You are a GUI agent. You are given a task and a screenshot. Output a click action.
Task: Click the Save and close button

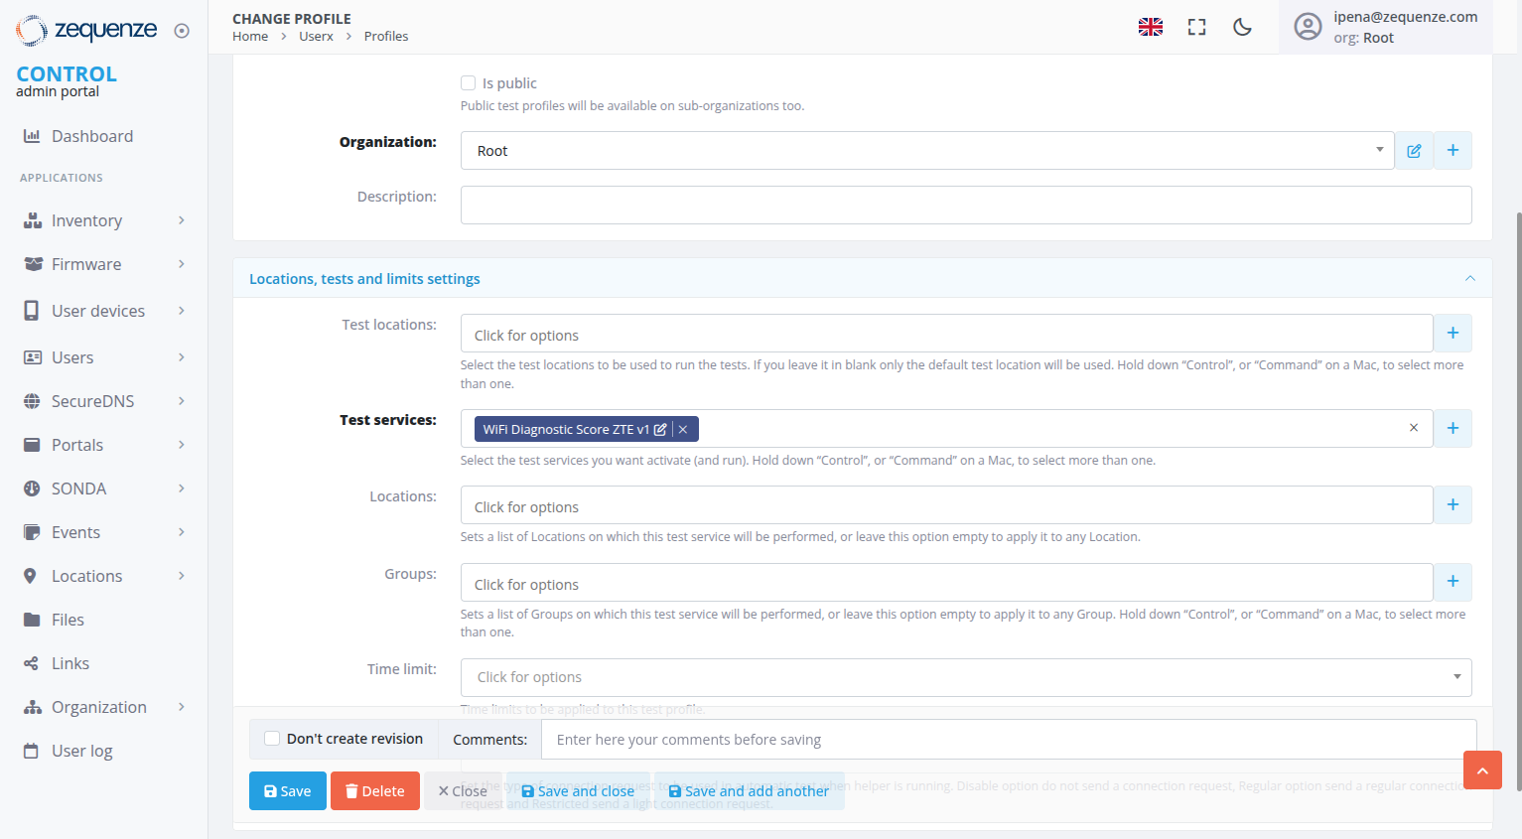coord(577,790)
